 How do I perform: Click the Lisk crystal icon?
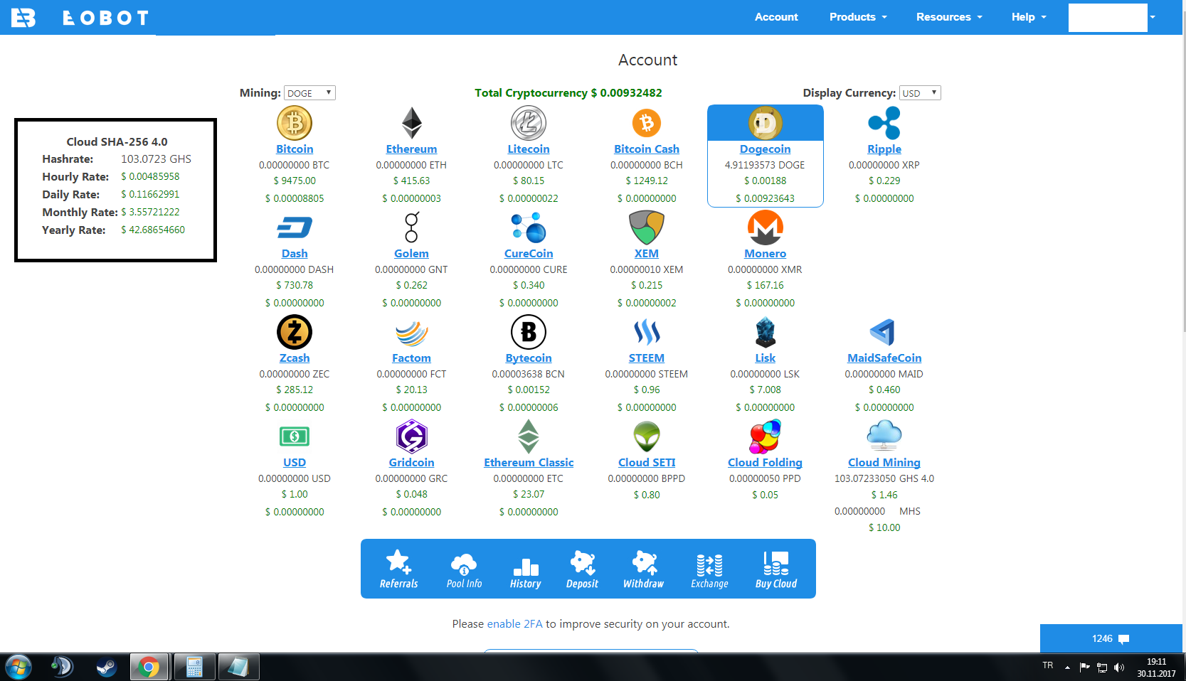pos(766,332)
